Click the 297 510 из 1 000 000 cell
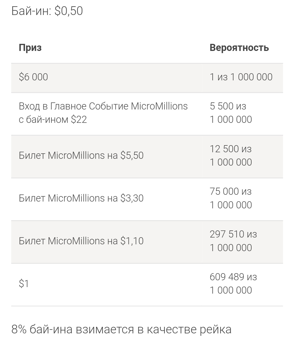The height and width of the screenshot is (344, 294). 233,241
